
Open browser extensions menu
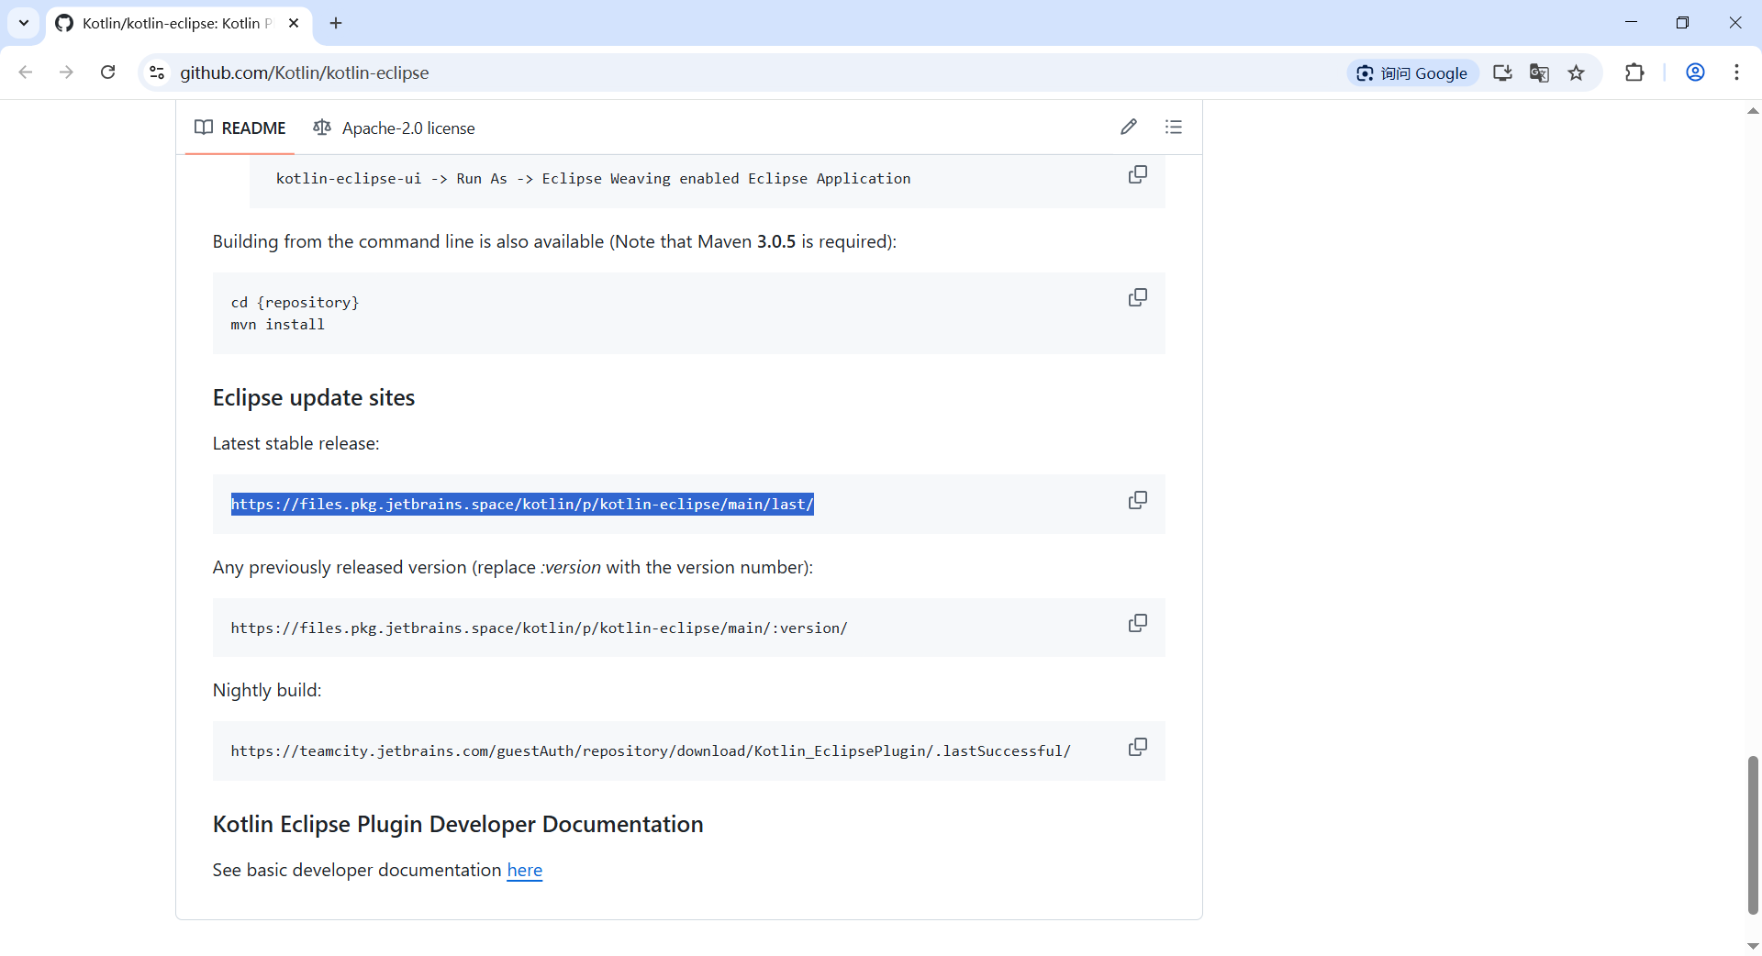[1634, 72]
